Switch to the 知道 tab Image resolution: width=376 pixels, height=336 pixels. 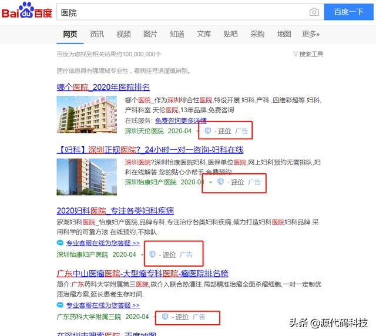(177, 34)
